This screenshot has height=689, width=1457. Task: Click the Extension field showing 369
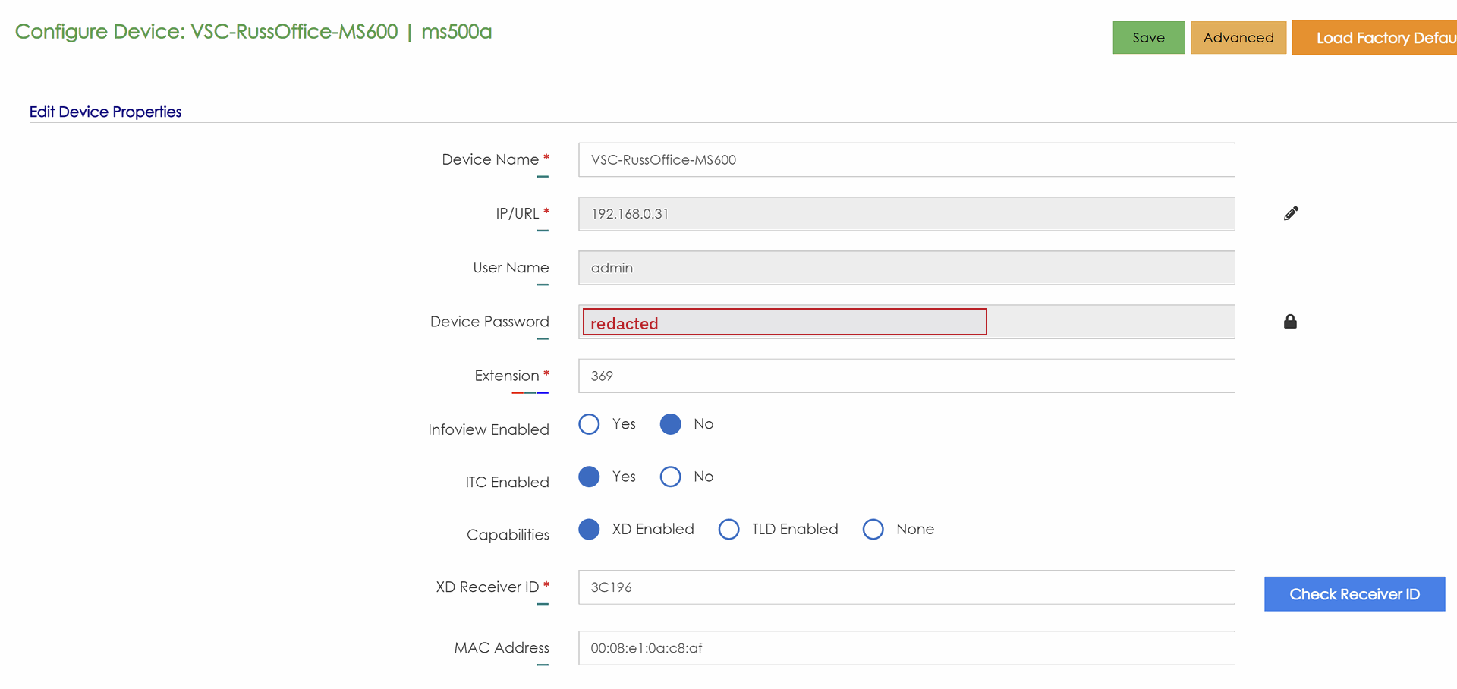[906, 376]
